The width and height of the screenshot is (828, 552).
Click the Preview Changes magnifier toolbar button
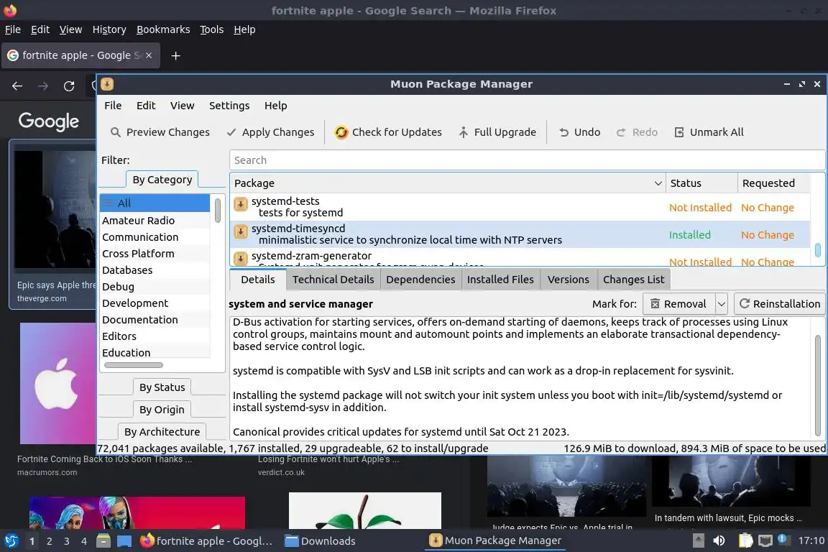click(160, 132)
